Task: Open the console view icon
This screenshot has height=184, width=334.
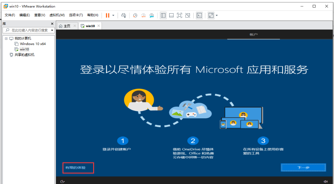Action: [x=199, y=15]
